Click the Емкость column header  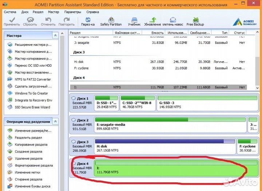click(152, 33)
